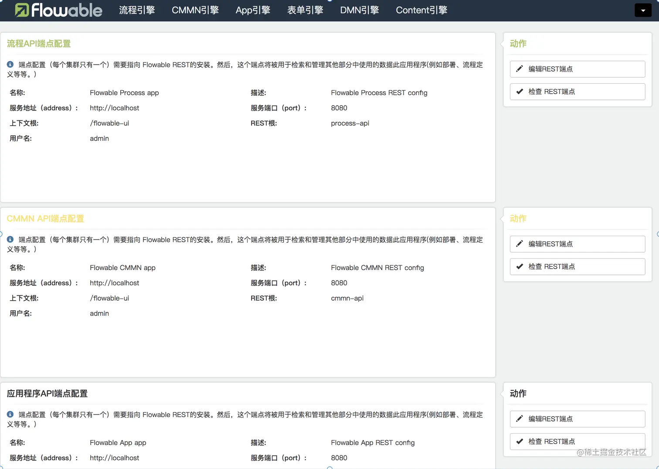Click 动作 heading beside 流程API panel

tap(518, 44)
